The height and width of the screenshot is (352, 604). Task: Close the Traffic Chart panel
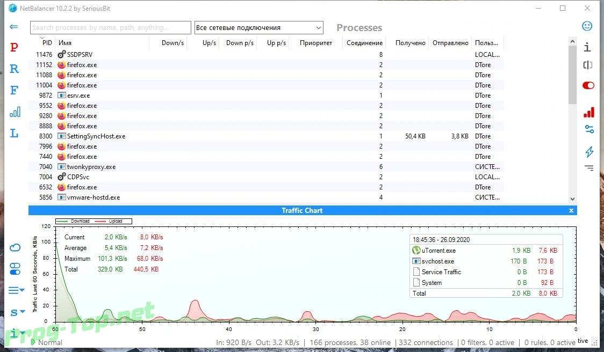pos(571,210)
